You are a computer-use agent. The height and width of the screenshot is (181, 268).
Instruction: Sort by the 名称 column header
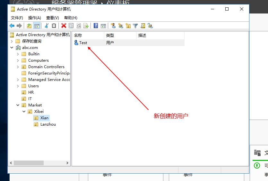click(89, 35)
